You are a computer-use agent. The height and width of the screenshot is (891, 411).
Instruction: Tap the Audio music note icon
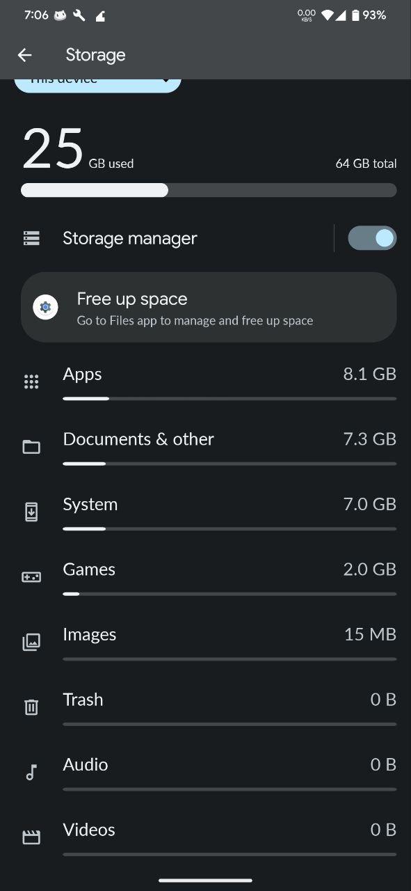[31, 772]
